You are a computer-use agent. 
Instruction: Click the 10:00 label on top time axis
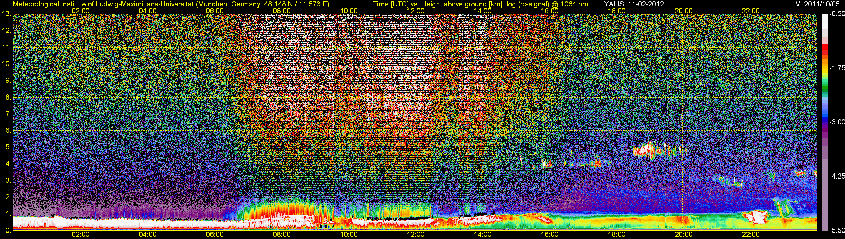349,11
